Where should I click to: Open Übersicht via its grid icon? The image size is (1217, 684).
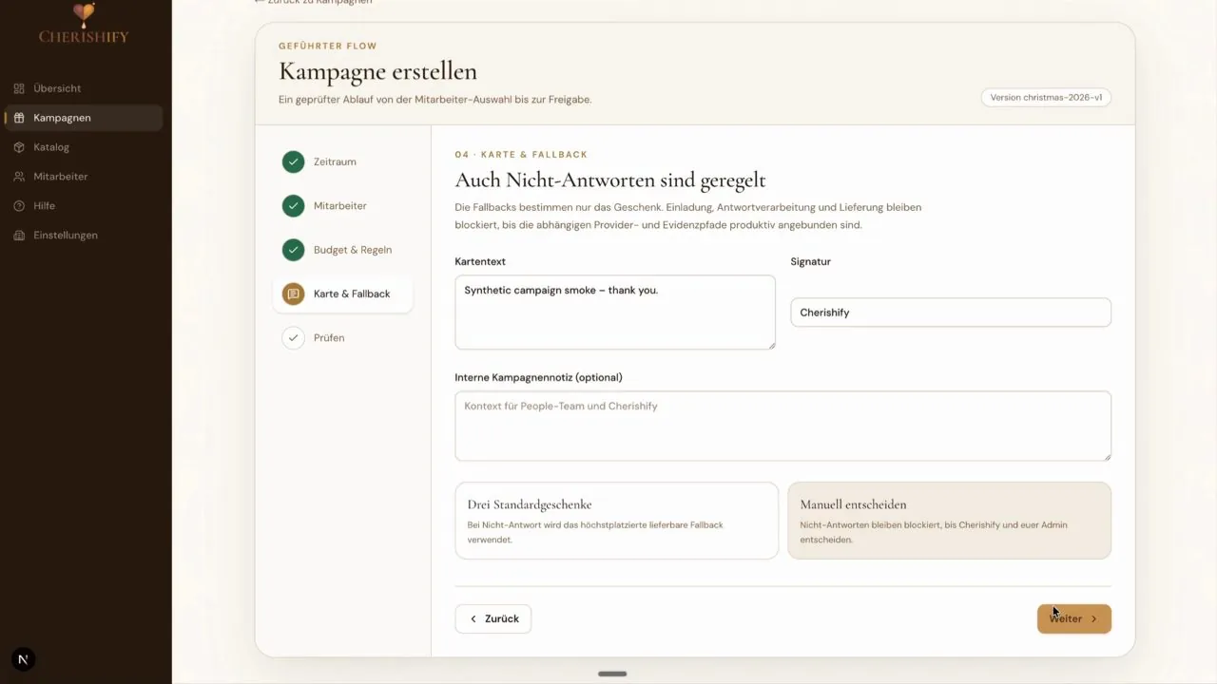(19, 88)
